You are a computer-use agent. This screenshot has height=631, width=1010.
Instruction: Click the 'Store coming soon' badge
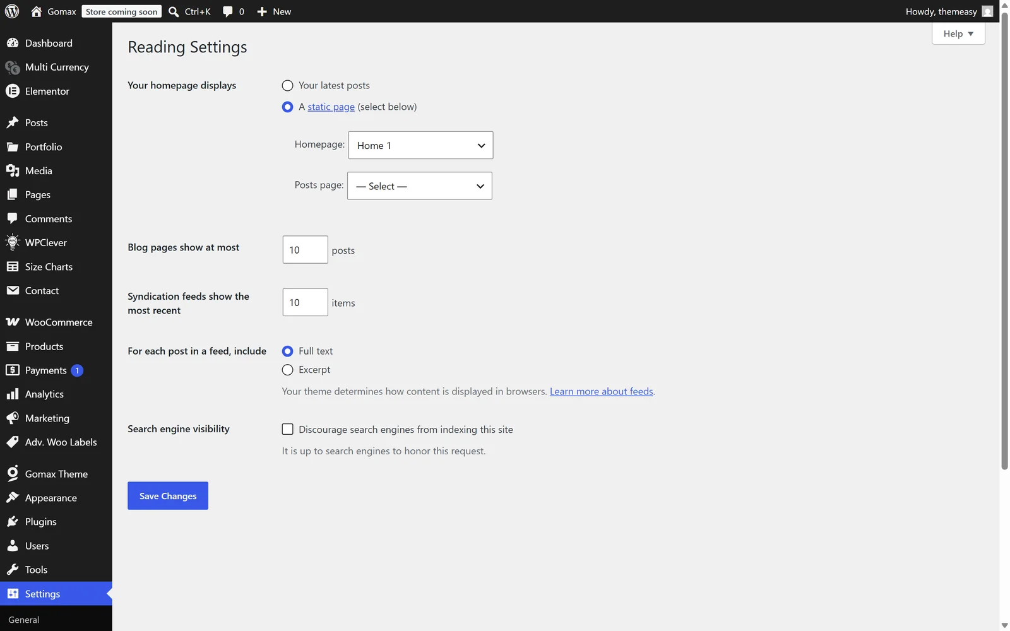[121, 11]
